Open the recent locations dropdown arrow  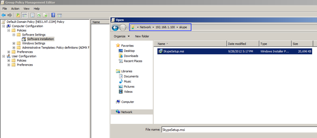click(x=128, y=28)
